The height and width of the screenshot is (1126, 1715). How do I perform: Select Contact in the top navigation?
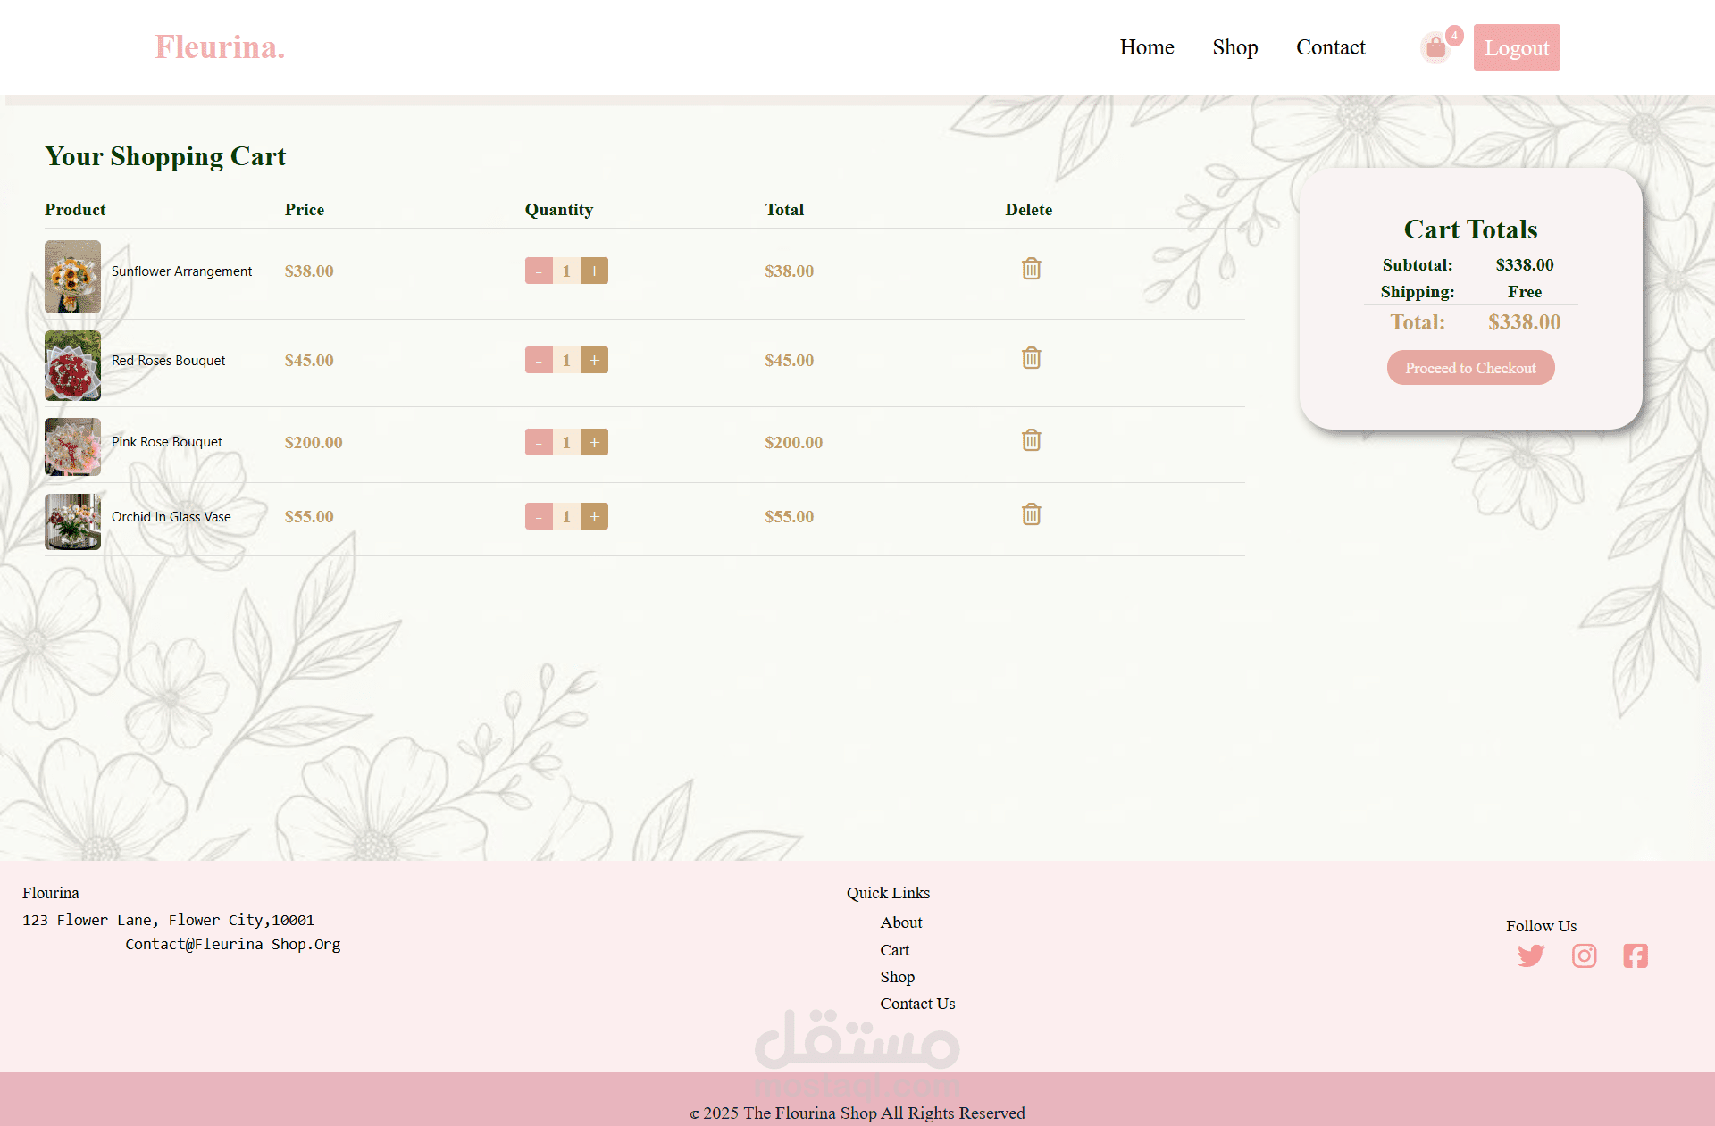(x=1330, y=47)
